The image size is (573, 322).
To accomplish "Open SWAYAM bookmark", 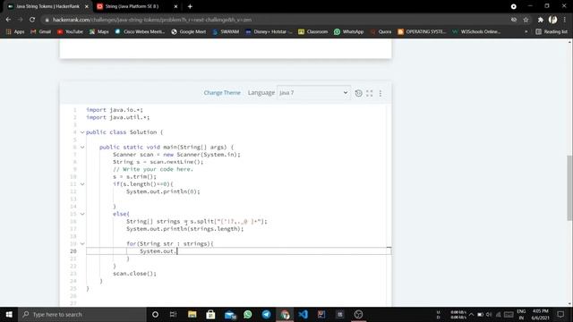I will (x=226, y=32).
